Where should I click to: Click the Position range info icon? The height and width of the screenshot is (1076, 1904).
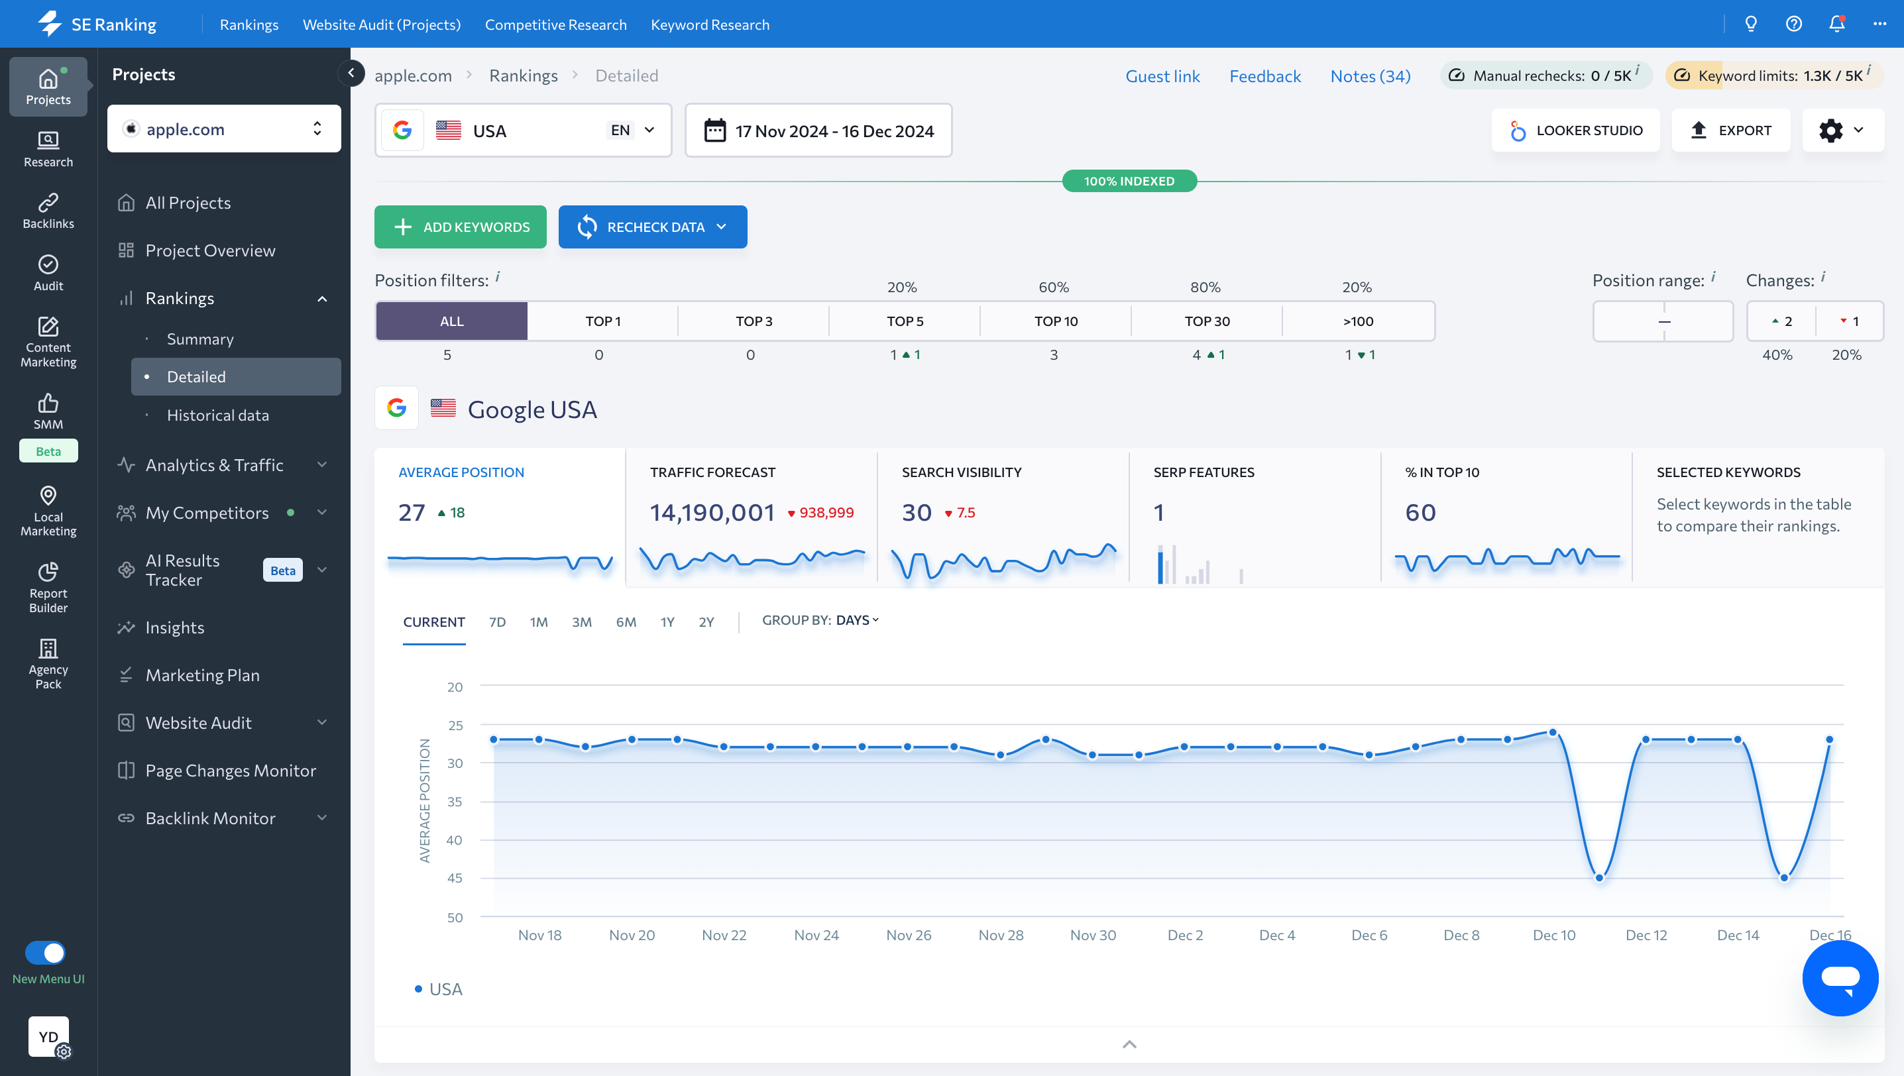coord(1713,276)
